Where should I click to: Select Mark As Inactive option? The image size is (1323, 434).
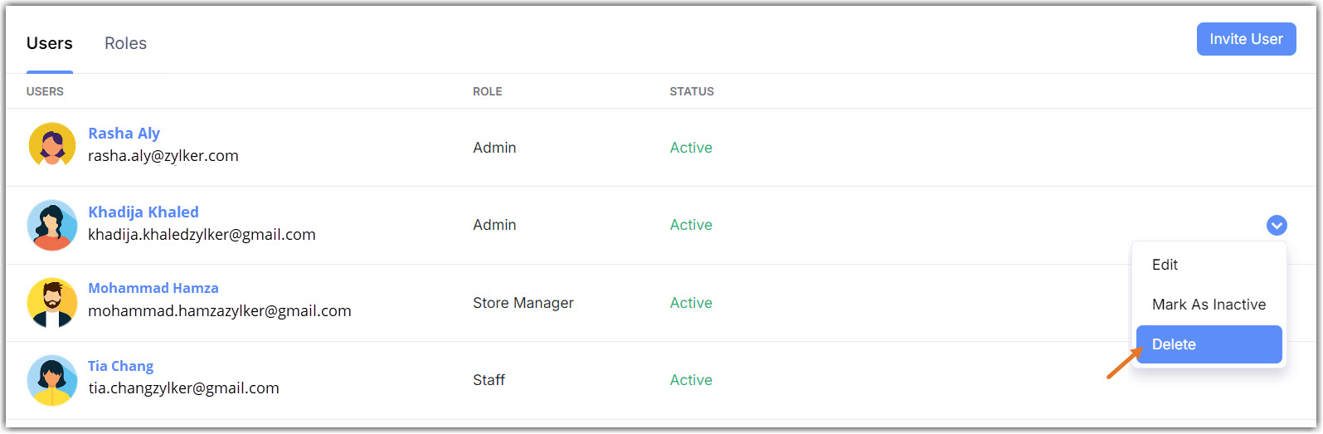tap(1209, 305)
